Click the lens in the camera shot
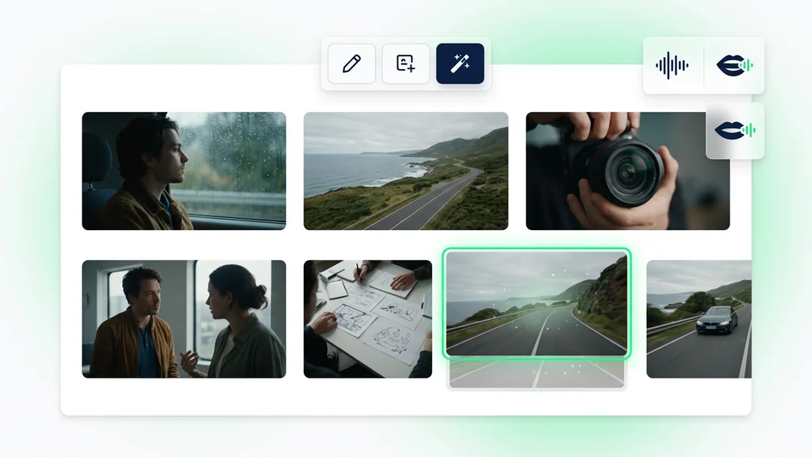Screen dimensions: 812x457 [x=628, y=172]
